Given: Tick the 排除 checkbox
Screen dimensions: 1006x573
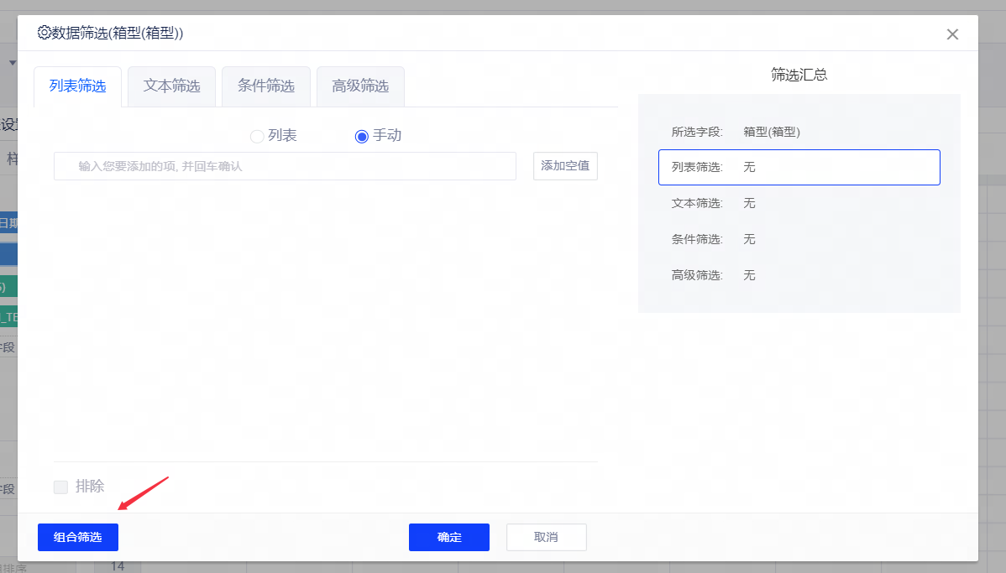Looking at the screenshot, I should point(60,487).
